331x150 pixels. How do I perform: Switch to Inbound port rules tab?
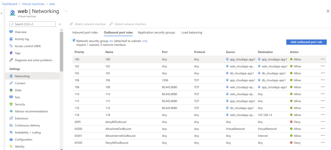85,32
